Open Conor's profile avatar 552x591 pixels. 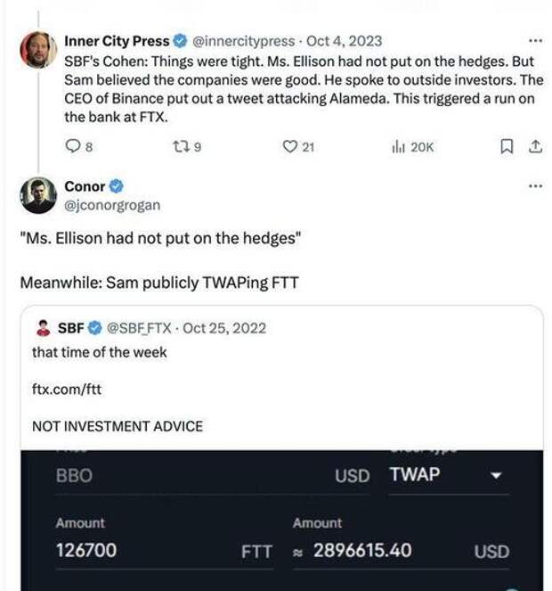pos(38,195)
